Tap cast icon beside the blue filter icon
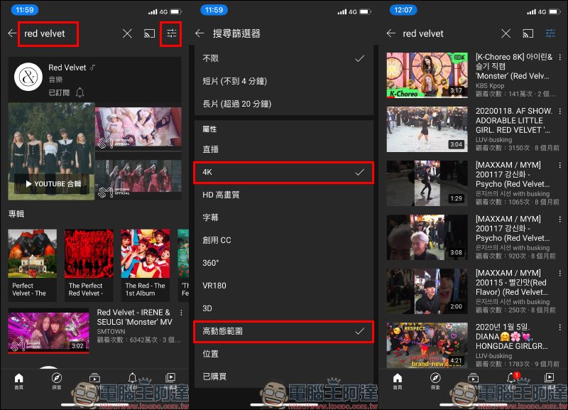The image size is (568, 410). [529, 33]
